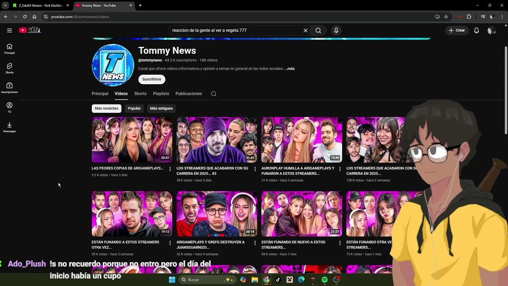This screenshot has width=508, height=286.
Task: Play the 19:12 video thumbnail
Action: [x=132, y=214]
